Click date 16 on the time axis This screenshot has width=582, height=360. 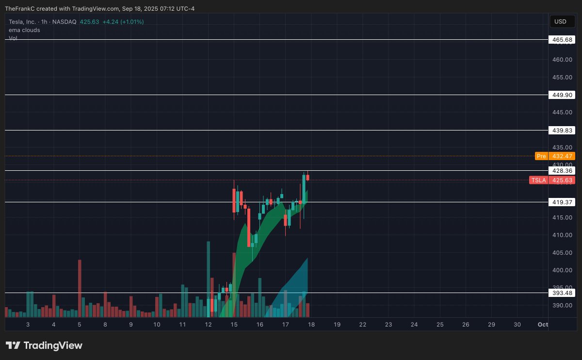pos(259,325)
